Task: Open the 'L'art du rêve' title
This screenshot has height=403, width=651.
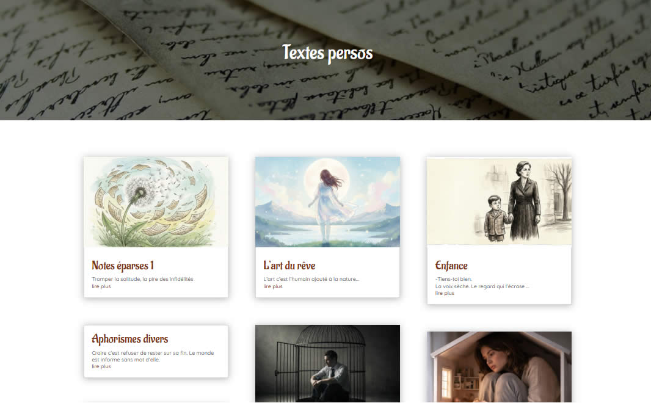Action: pyautogui.click(x=289, y=265)
